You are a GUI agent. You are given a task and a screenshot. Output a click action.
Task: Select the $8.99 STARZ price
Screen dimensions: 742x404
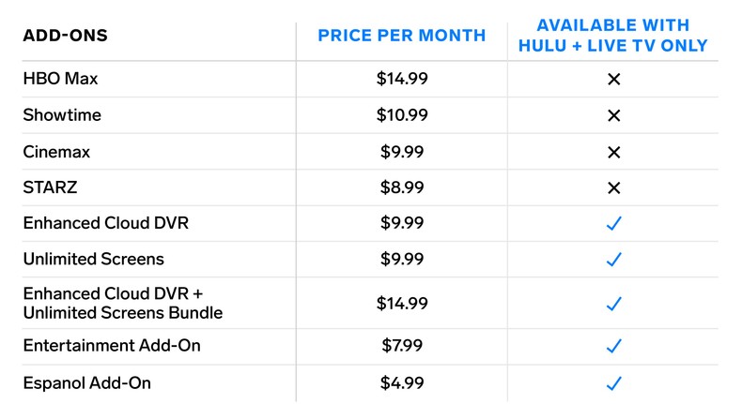(x=401, y=187)
